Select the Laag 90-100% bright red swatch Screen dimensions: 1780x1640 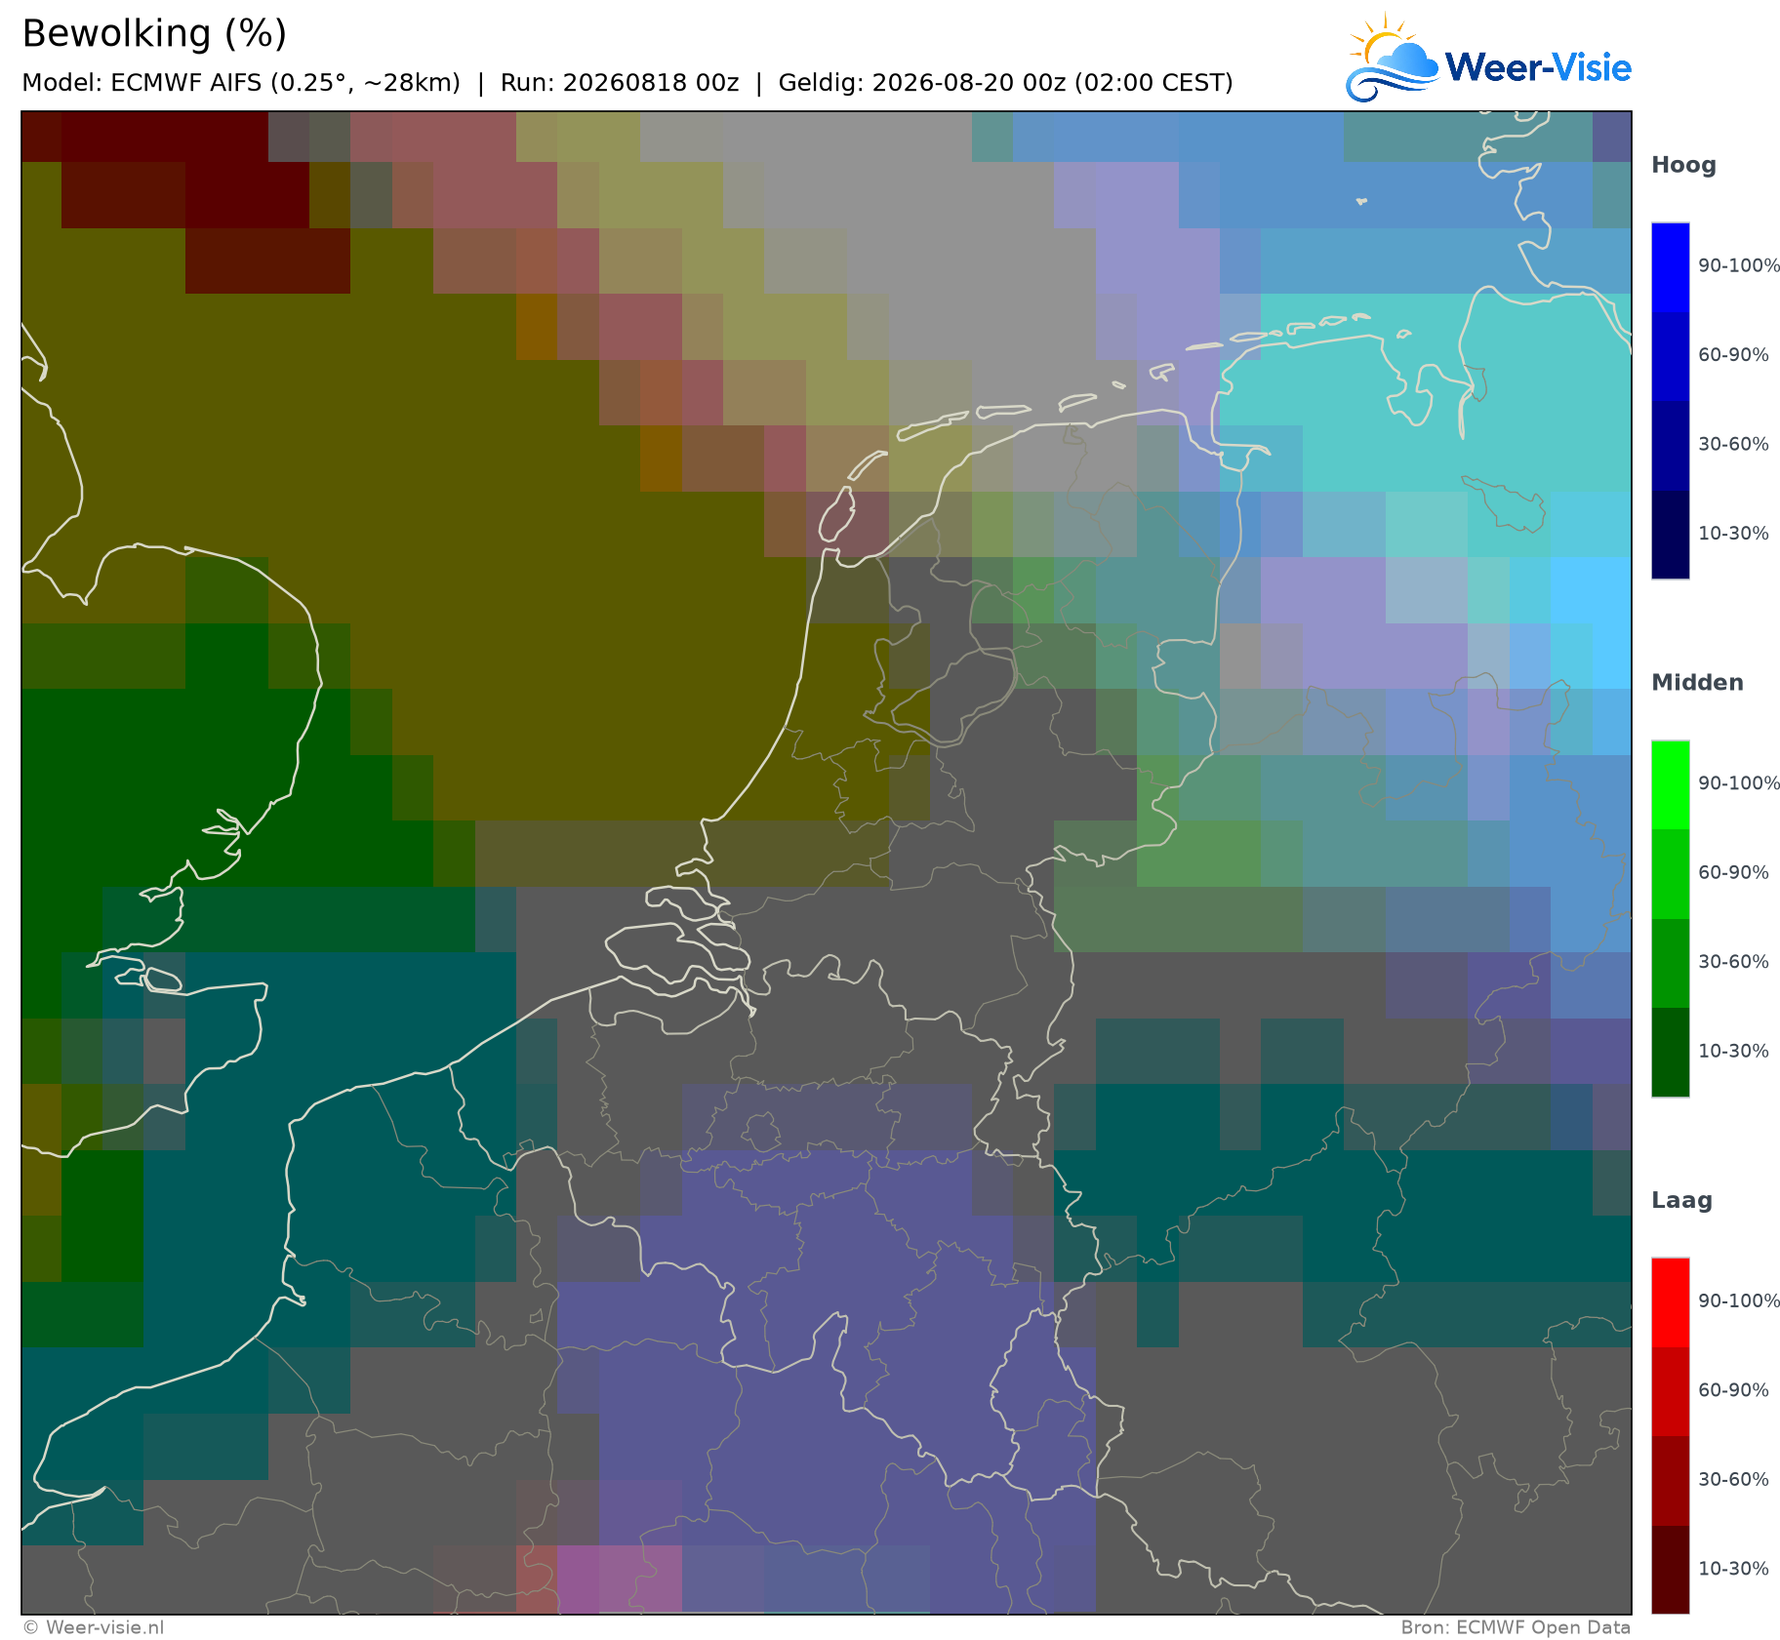[1670, 1302]
